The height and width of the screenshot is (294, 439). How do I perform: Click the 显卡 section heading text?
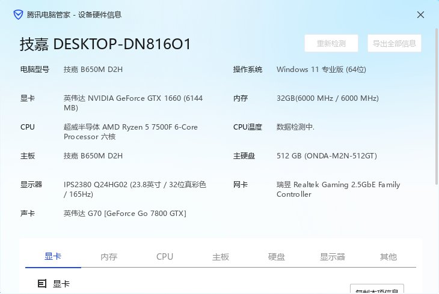pos(61,284)
